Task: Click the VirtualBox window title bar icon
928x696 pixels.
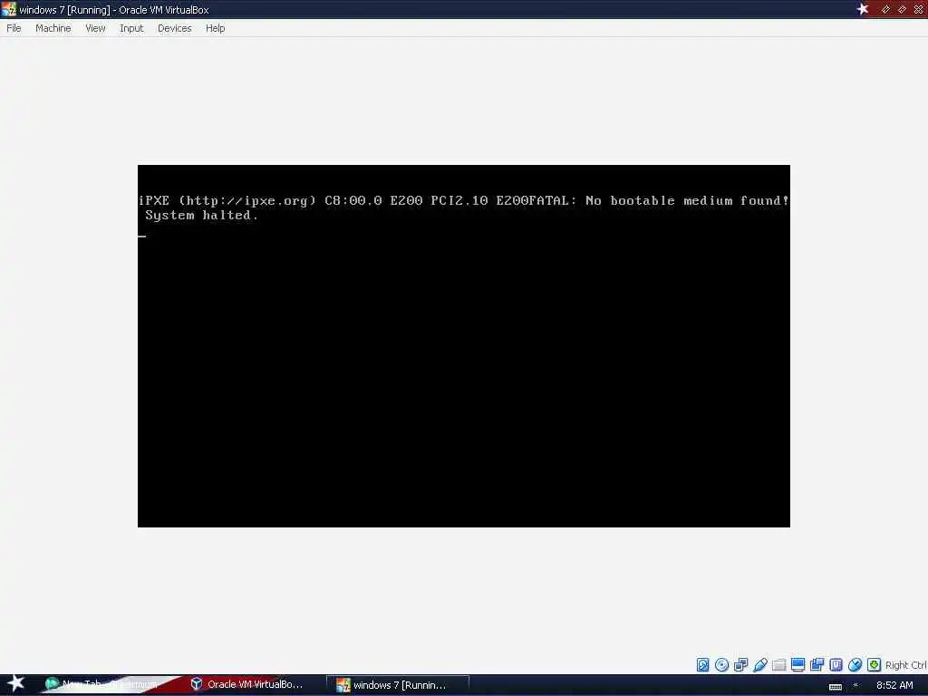Action: 8,9
